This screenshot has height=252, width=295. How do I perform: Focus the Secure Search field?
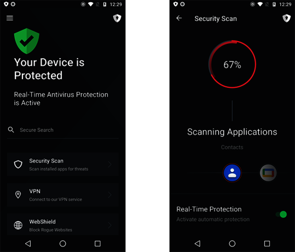pos(62,130)
